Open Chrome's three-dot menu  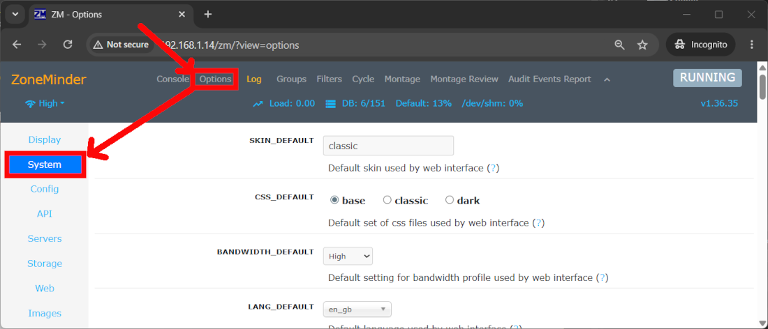pyautogui.click(x=752, y=45)
